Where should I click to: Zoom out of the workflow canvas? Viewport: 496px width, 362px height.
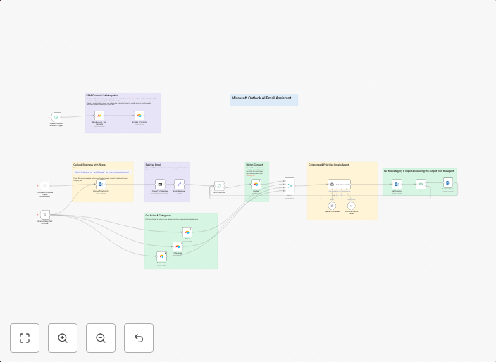tap(101, 338)
